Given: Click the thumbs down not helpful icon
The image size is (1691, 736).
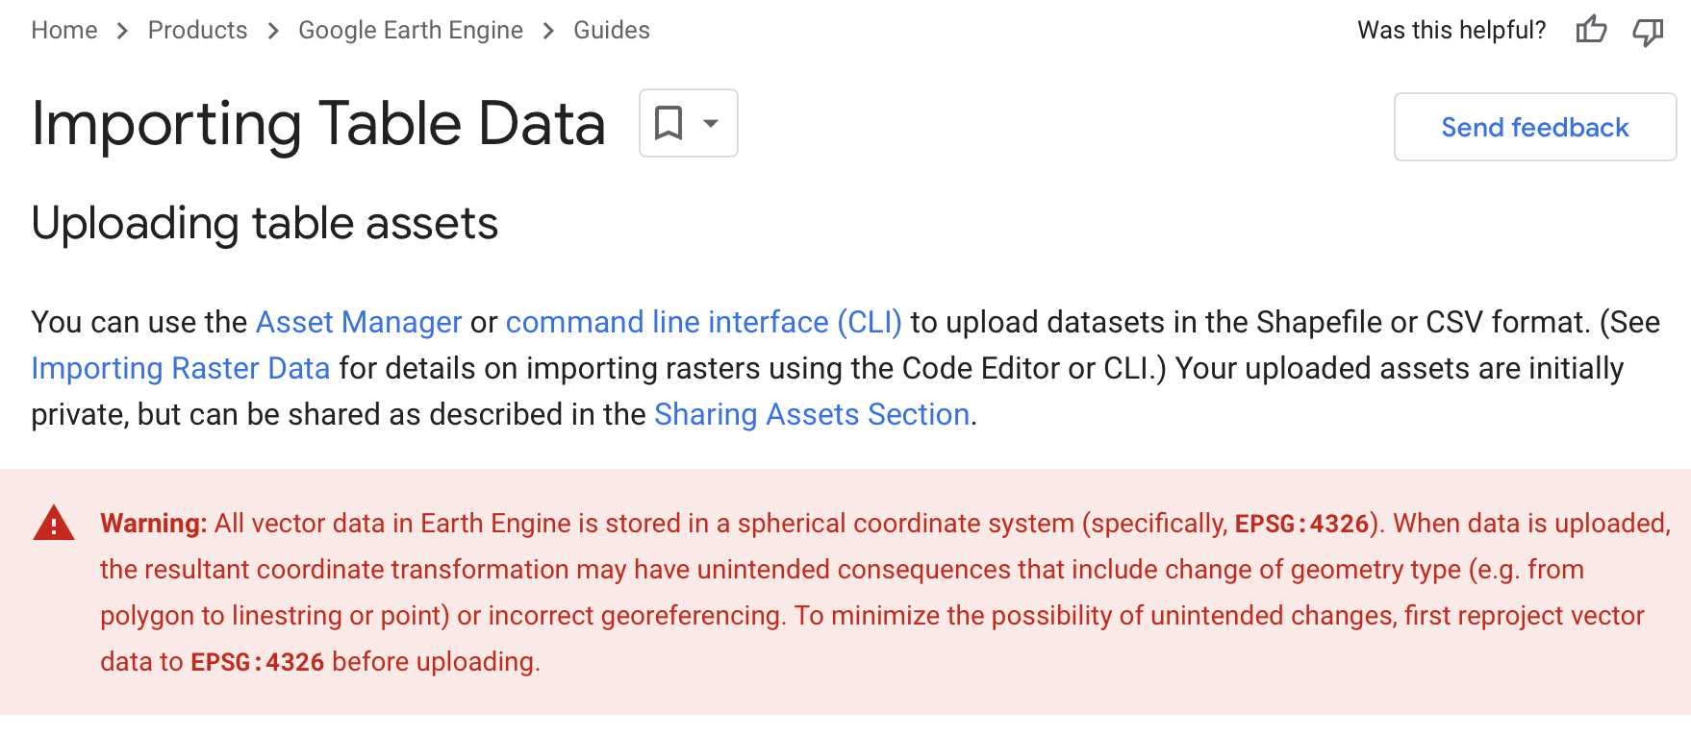Looking at the screenshot, I should pyautogui.click(x=1648, y=32).
